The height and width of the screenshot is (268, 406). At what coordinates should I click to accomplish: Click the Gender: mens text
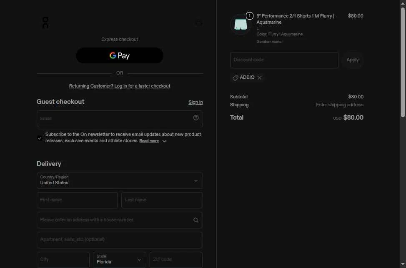click(269, 41)
